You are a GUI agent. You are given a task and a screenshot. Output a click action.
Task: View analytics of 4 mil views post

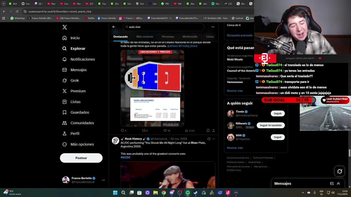click(190, 131)
